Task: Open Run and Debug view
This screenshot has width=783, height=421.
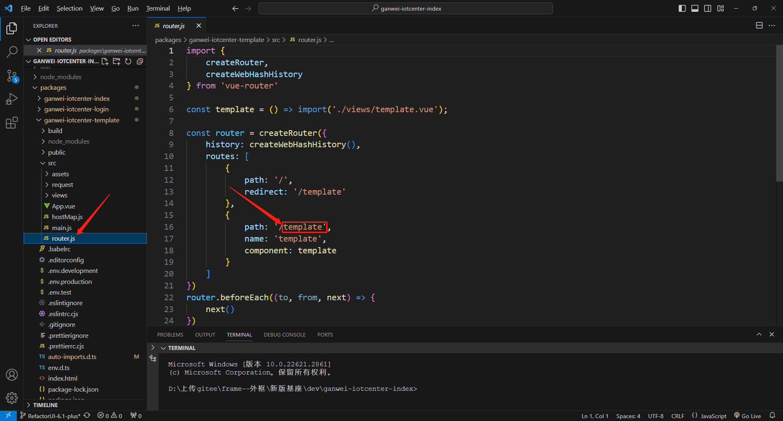Action: [12, 99]
